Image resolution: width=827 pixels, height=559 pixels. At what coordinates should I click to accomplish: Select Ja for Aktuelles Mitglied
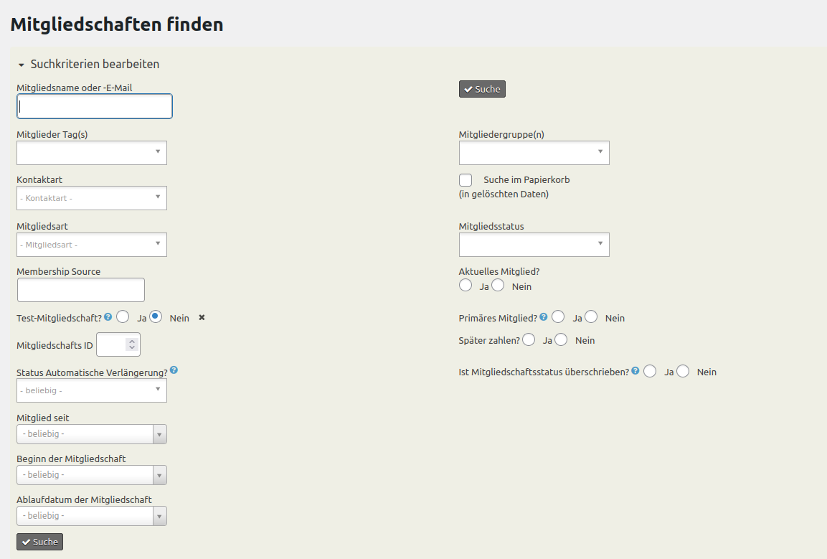point(465,285)
